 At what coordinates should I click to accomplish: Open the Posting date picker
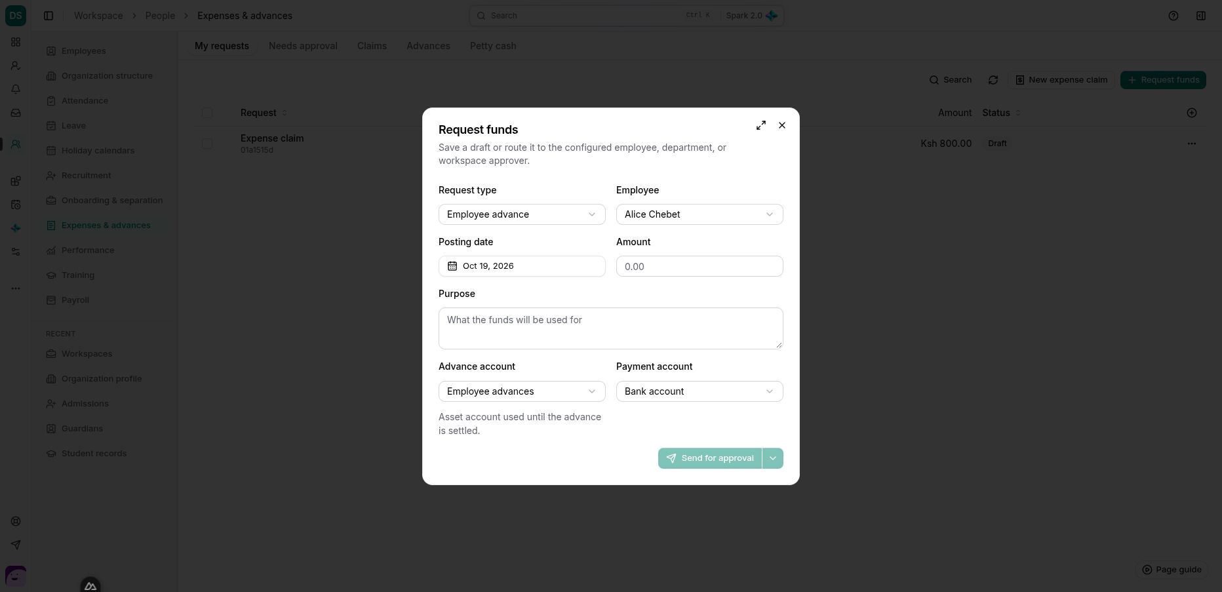[x=522, y=266]
